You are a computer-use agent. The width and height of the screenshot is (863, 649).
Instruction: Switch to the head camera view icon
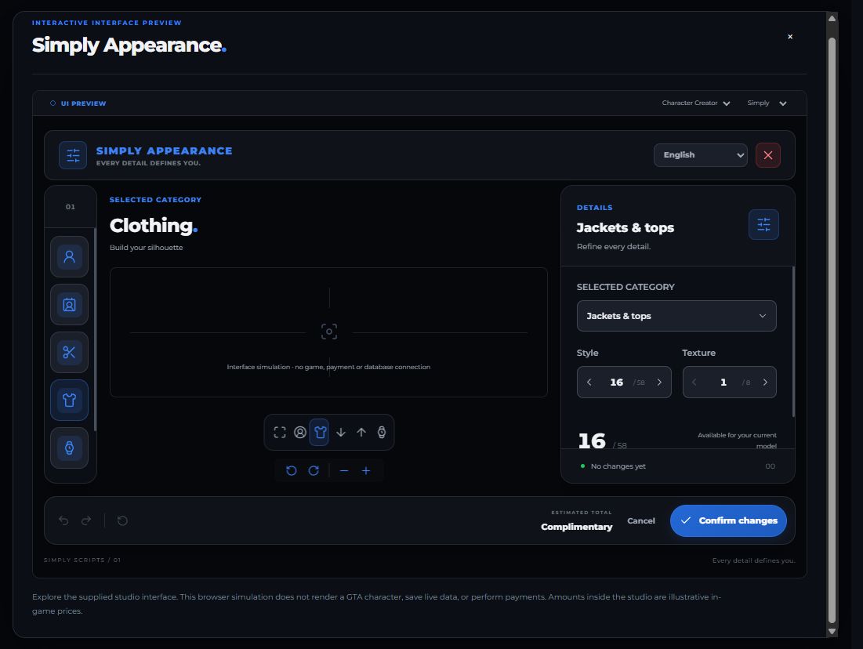pyautogui.click(x=300, y=432)
